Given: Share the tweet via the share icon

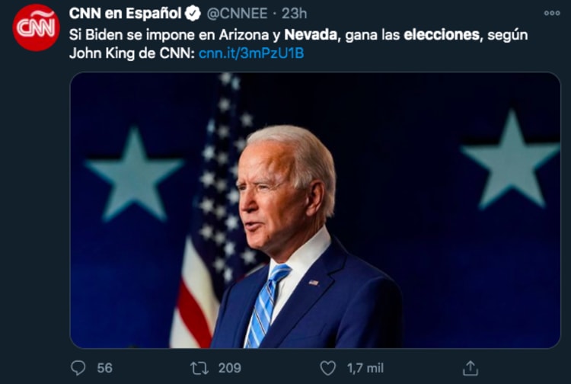Looking at the screenshot, I should coord(471,368).
